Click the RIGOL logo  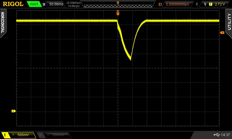[13, 4]
